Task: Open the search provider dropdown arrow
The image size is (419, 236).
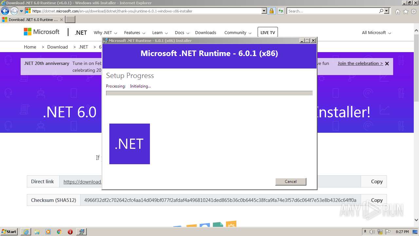Action: pos(387,11)
